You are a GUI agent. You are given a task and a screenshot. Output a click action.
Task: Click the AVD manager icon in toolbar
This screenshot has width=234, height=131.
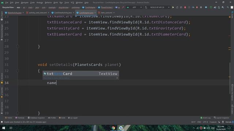219,7
